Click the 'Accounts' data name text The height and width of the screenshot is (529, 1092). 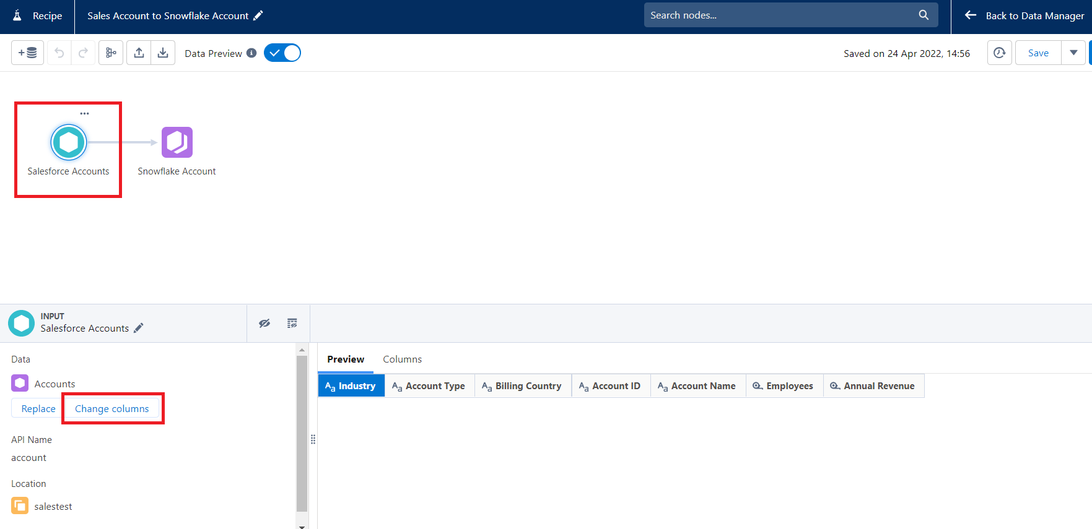point(55,384)
